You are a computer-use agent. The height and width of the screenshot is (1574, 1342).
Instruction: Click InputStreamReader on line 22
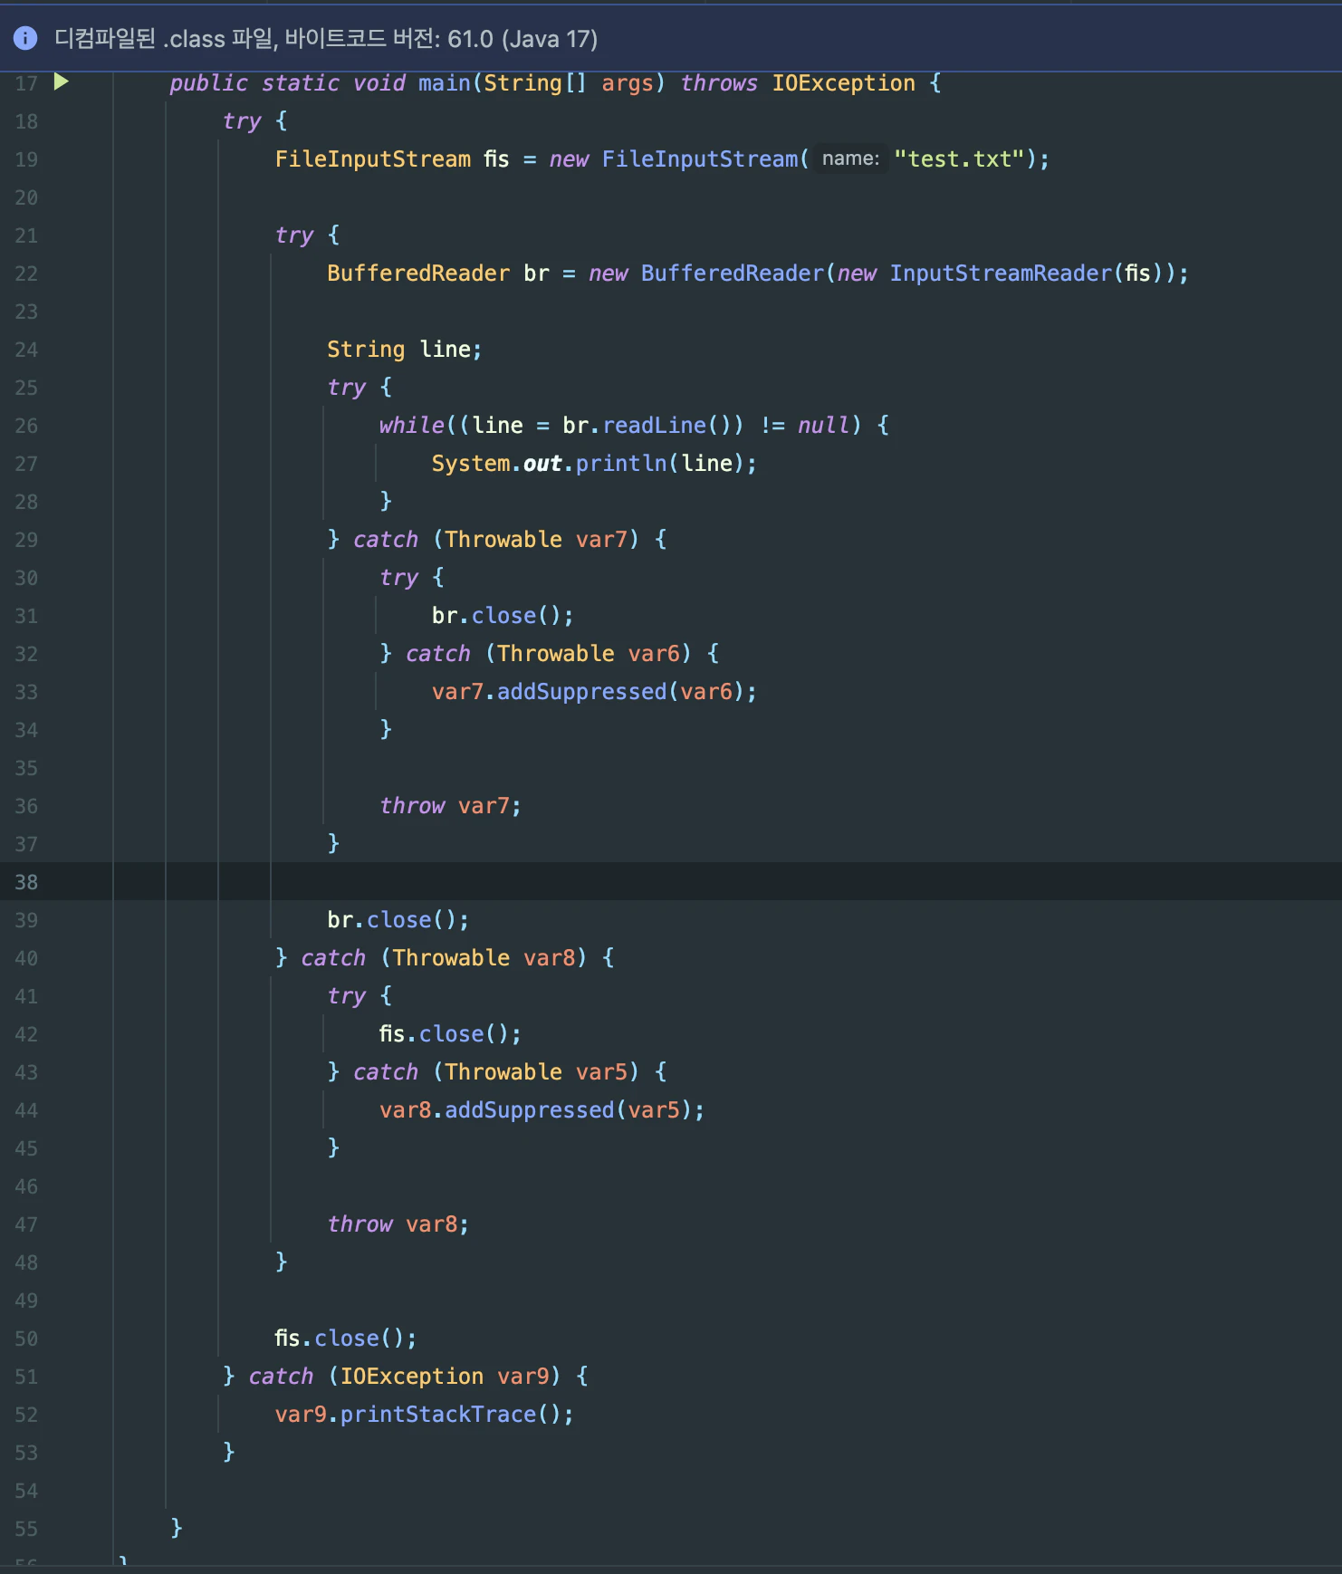(1001, 274)
